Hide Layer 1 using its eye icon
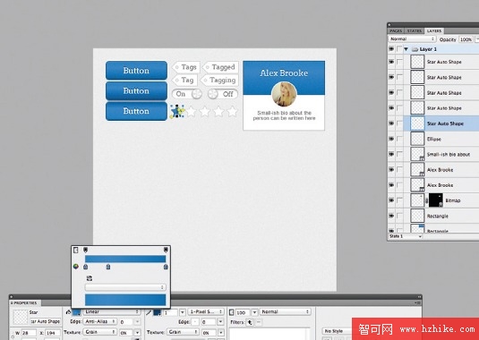 [391, 49]
